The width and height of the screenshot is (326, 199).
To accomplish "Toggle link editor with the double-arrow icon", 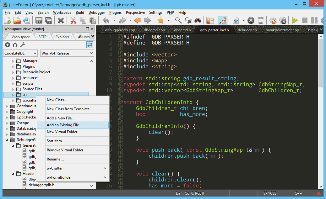I will pyautogui.click(x=90, y=45).
